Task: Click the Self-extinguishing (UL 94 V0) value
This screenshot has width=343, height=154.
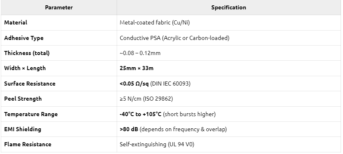Action: (x=157, y=144)
